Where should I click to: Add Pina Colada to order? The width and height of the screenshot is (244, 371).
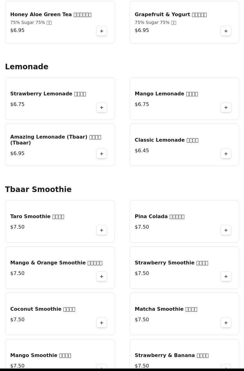click(226, 230)
